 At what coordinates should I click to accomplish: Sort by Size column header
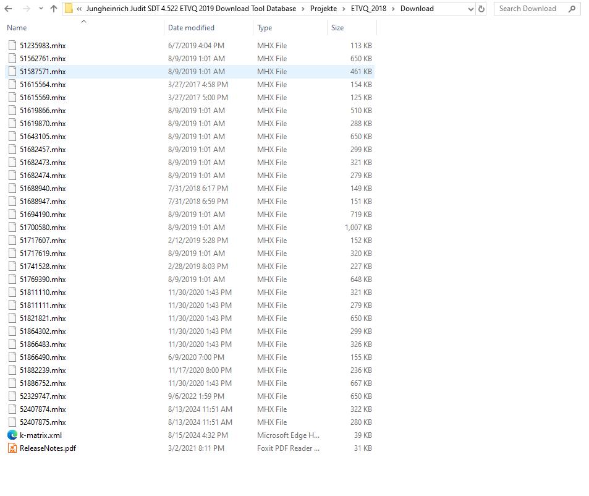click(x=337, y=28)
